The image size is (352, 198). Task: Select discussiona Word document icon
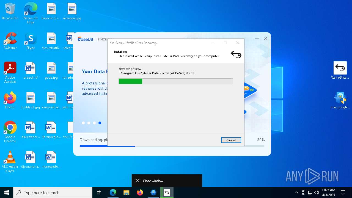click(31, 160)
